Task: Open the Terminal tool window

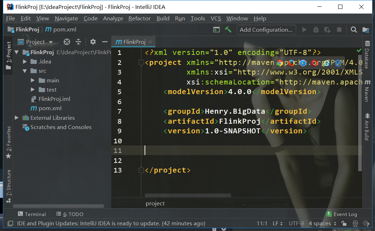Action: [32, 214]
